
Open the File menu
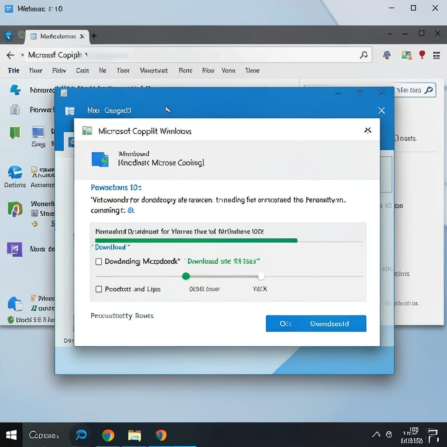(x=14, y=70)
